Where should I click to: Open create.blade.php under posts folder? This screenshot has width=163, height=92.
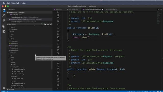click(19, 83)
